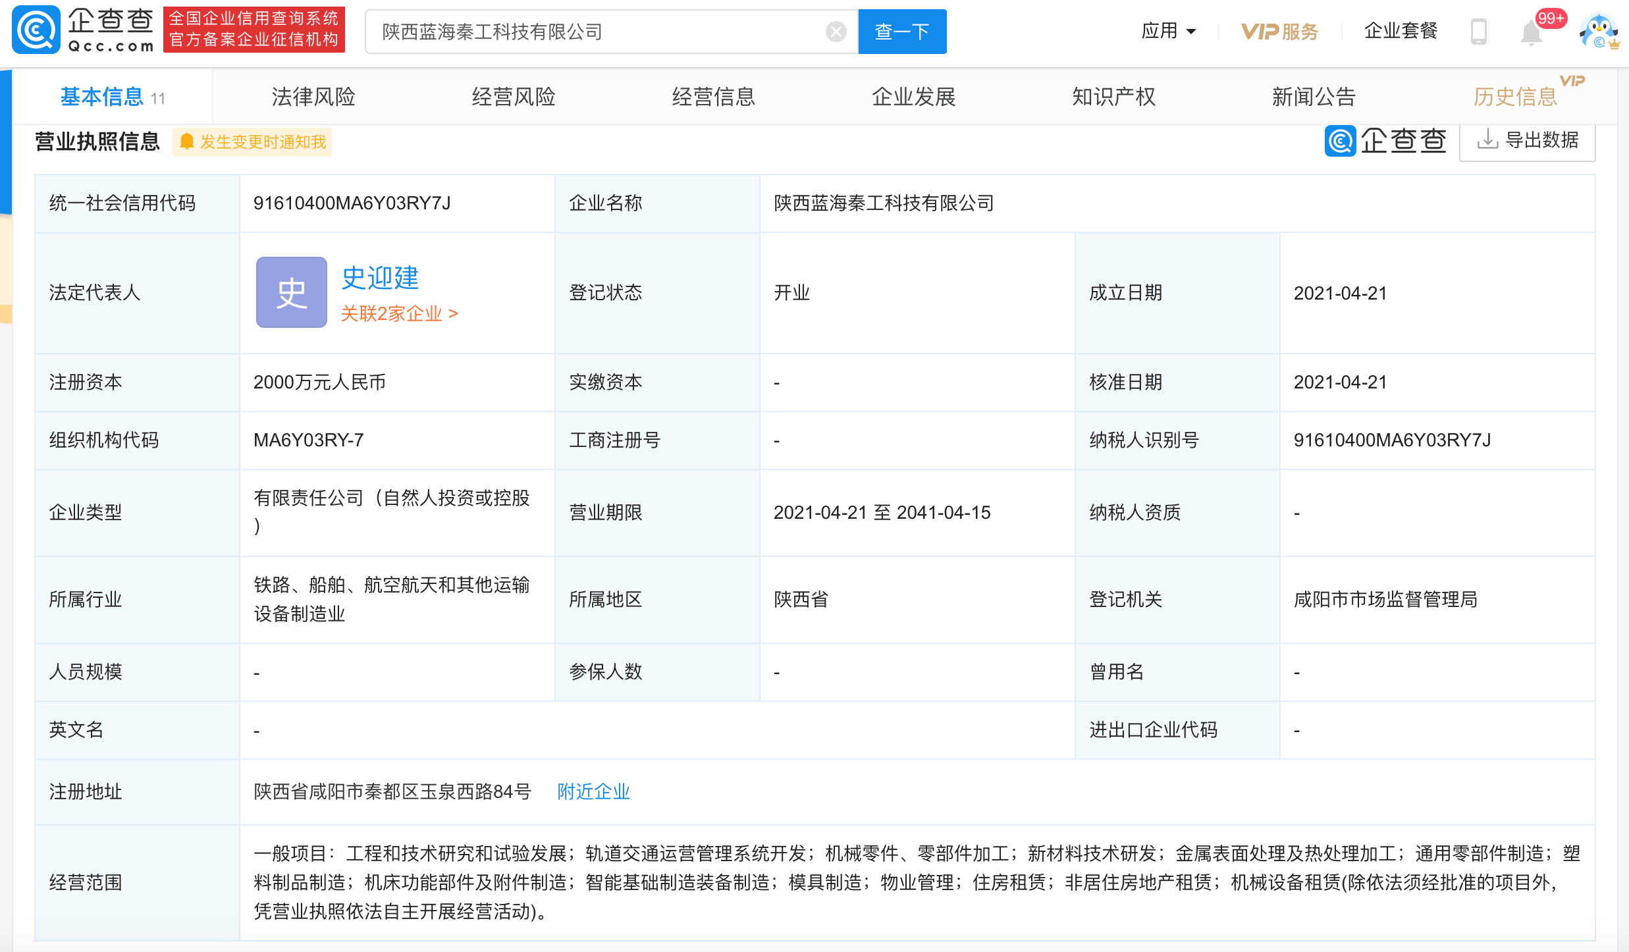Open 关联2家企业 link
This screenshot has width=1629, height=952.
pos(399,313)
